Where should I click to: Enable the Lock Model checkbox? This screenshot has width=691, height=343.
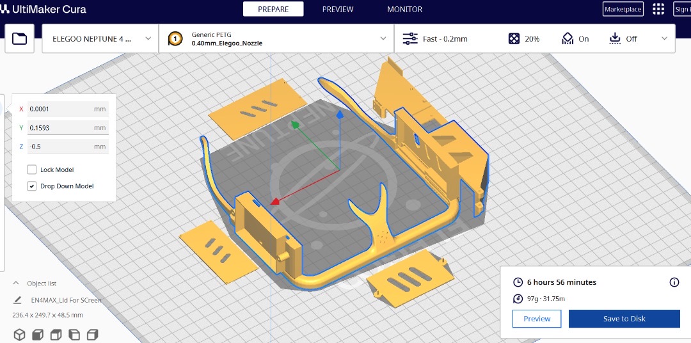click(32, 170)
